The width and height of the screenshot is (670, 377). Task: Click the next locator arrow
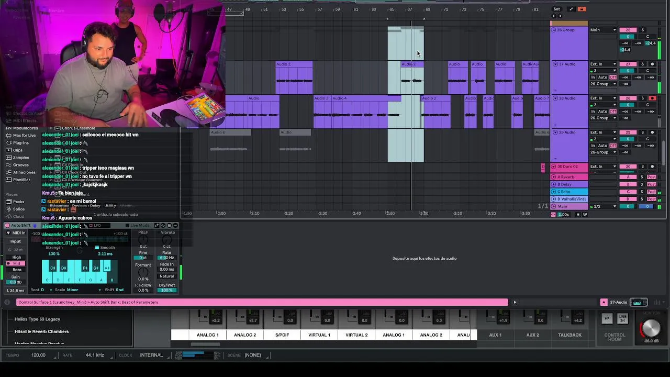pos(560,16)
